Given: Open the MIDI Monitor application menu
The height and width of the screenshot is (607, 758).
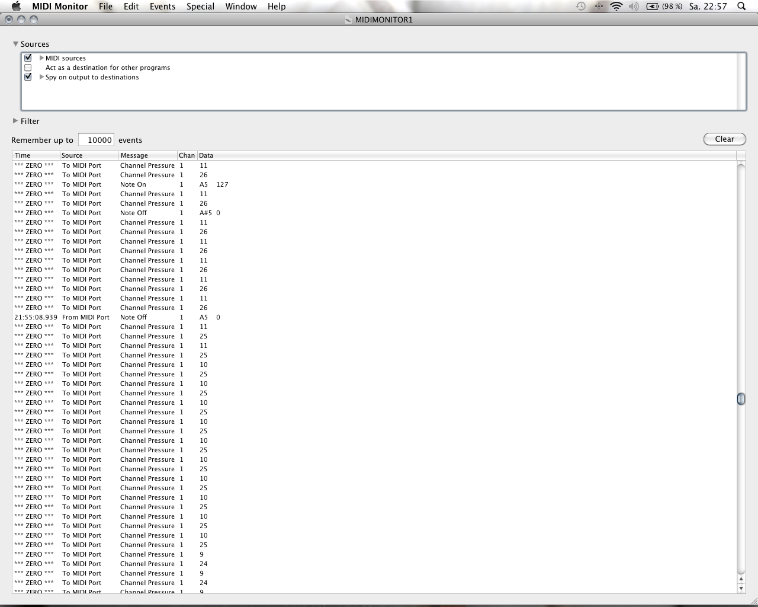Looking at the screenshot, I should pyautogui.click(x=60, y=7).
